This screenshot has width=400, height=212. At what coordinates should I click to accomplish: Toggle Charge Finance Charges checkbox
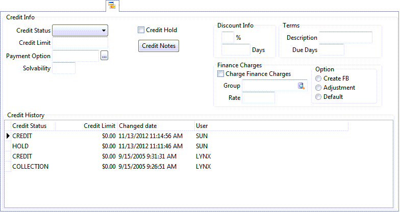220,74
